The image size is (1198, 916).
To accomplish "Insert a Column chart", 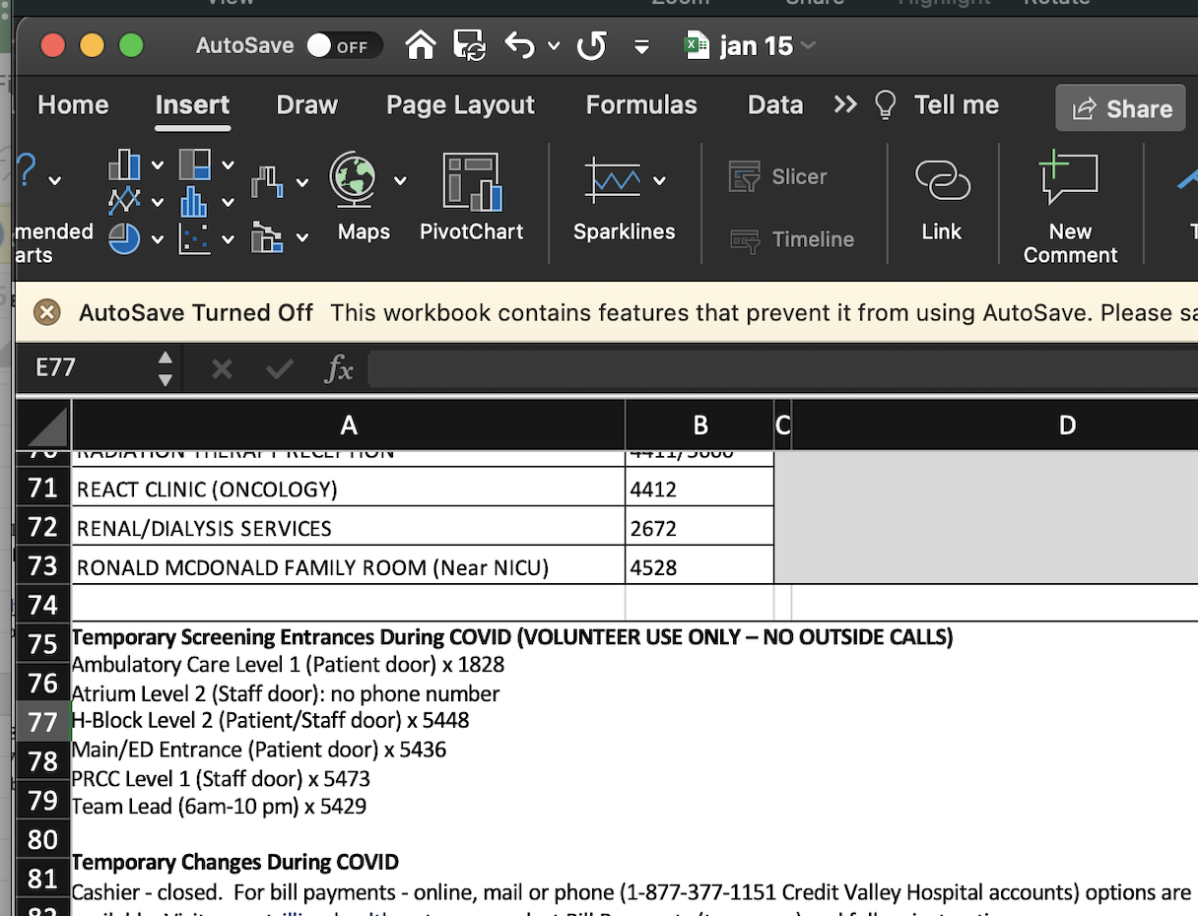I will (124, 164).
